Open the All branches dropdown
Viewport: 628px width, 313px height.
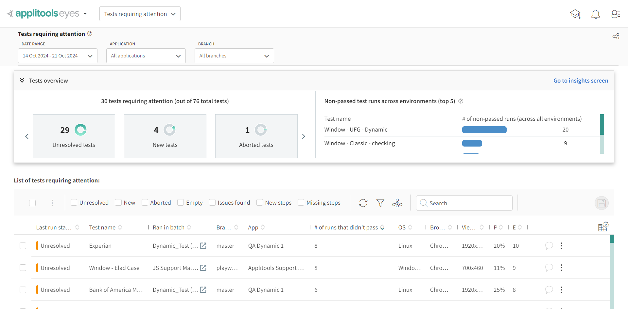coord(234,56)
